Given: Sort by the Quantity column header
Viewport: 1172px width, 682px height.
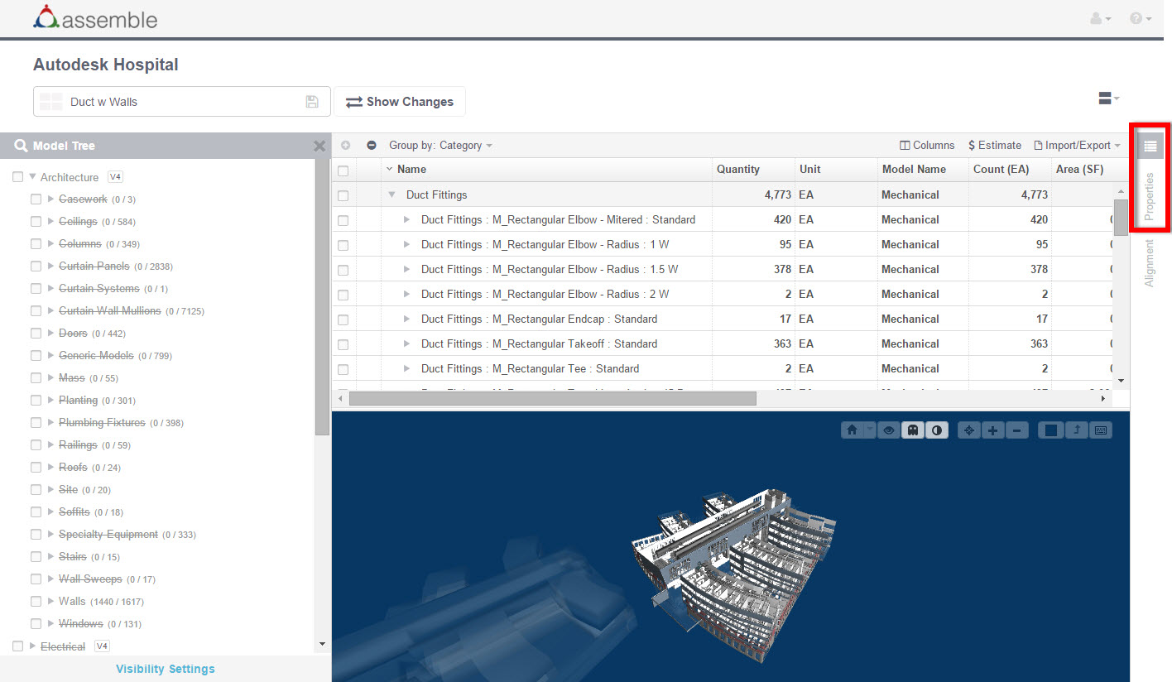Looking at the screenshot, I should pyautogui.click(x=737, y=170).
